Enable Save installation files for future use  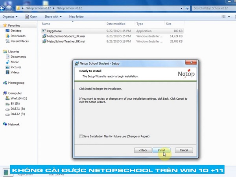pyautogui.click(x=81, y=136)
